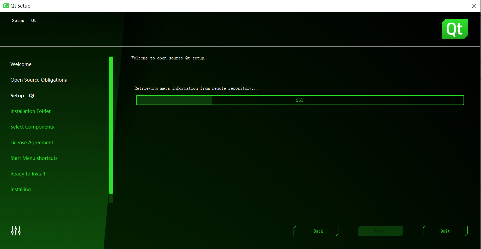The height and width of the screenshot is (249, 481).
Task: Quit the Qt installer
Action: [445, 231]
